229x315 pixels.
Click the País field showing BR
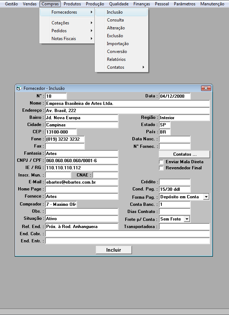tap(165, 132)
